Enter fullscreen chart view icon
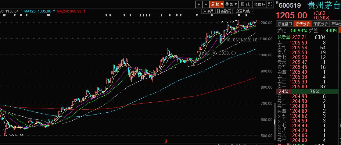341x145 pixels. (x=270, y=4)
